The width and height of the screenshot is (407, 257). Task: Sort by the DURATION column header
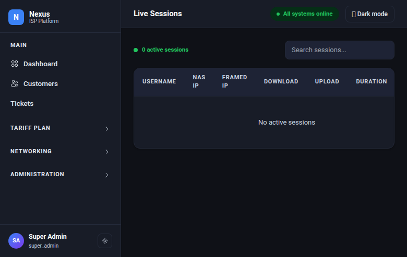tap(371, 81)
